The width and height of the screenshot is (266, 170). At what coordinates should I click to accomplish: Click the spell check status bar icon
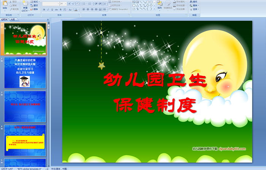(47, 168)
